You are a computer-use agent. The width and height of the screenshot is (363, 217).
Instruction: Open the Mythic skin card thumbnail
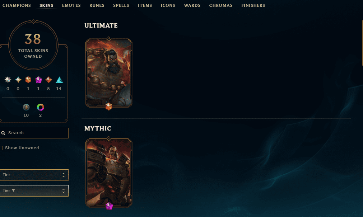point(109,173)
